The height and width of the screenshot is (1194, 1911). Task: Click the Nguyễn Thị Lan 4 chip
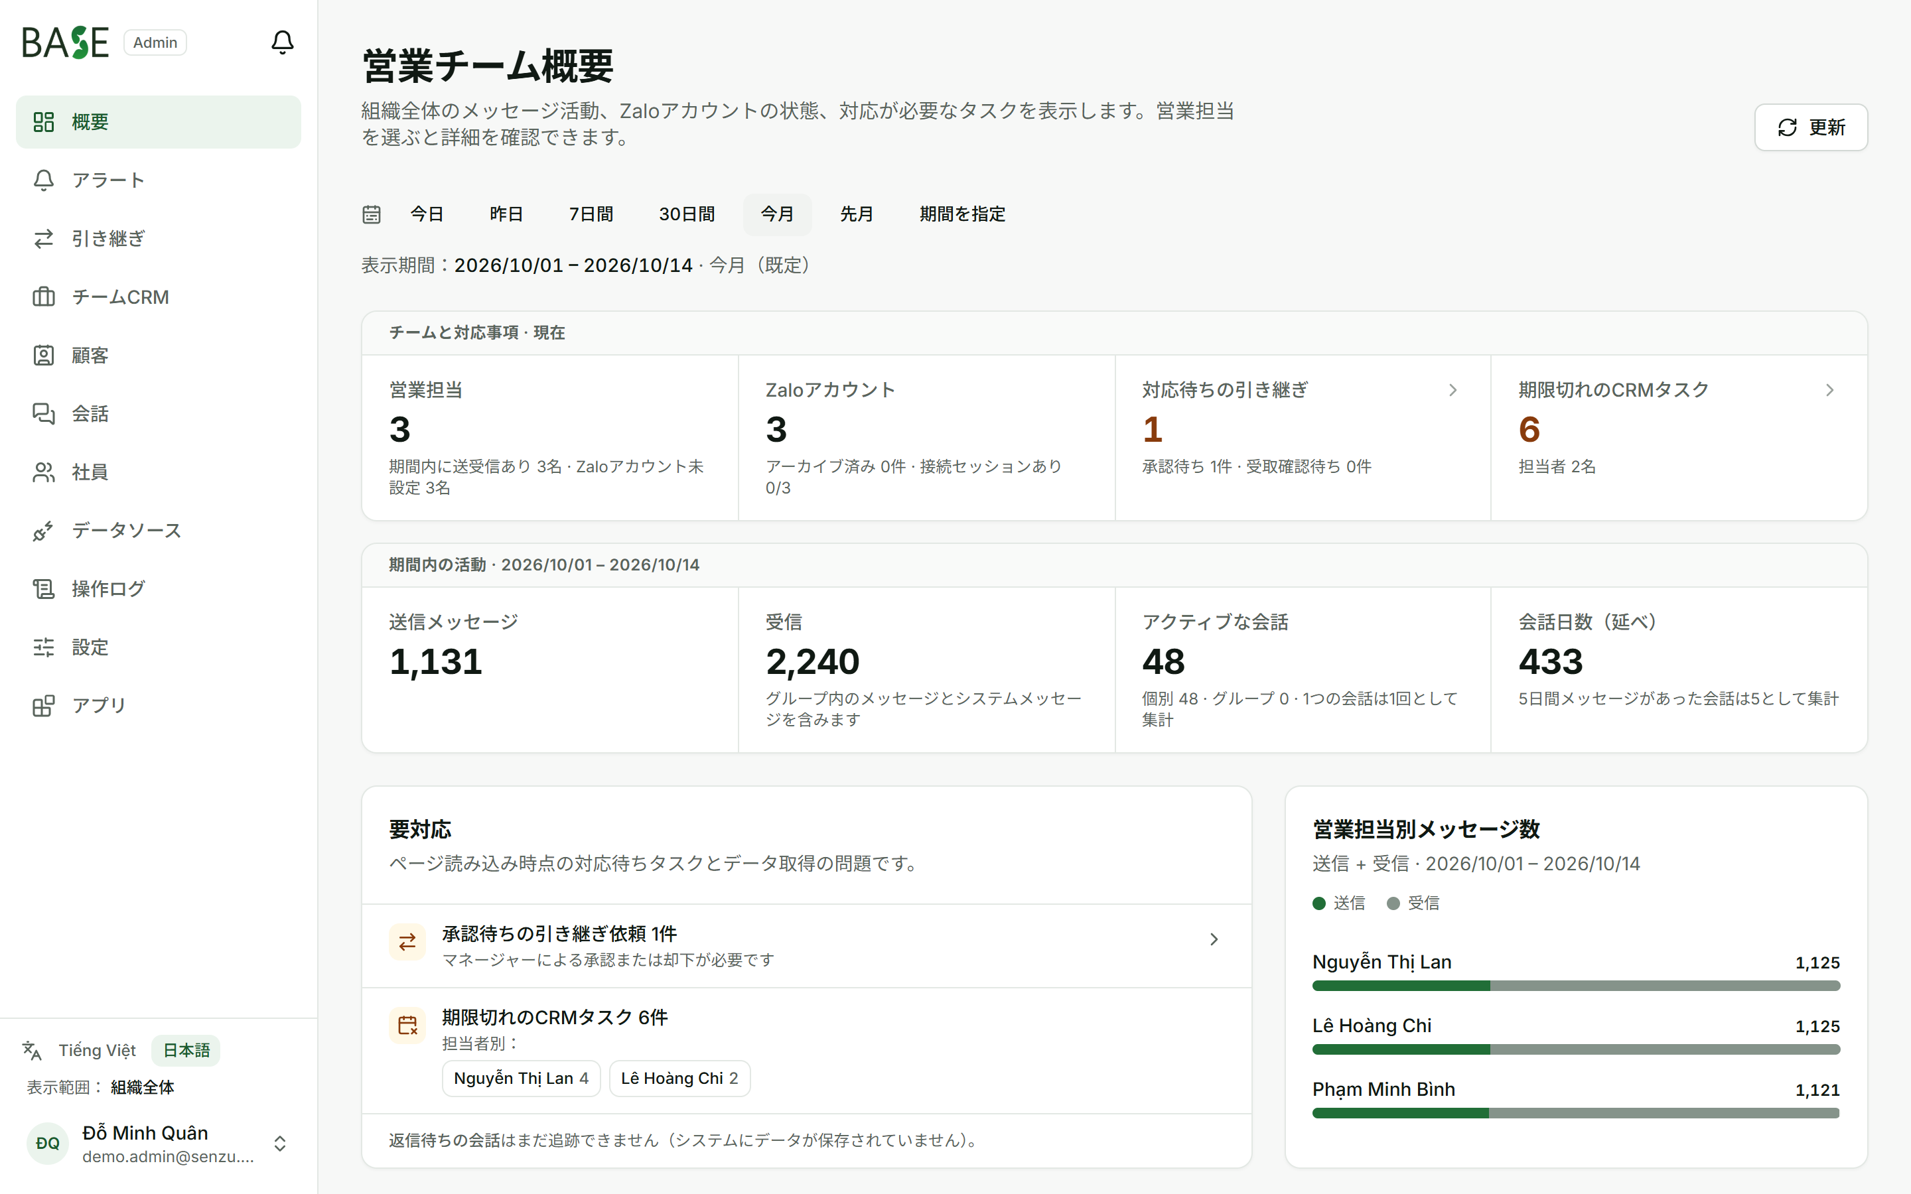coord(521,1079)
